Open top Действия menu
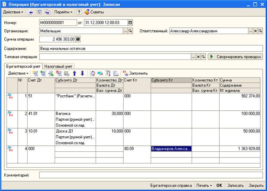The image size is (267, 191). [x=13, y=12]
